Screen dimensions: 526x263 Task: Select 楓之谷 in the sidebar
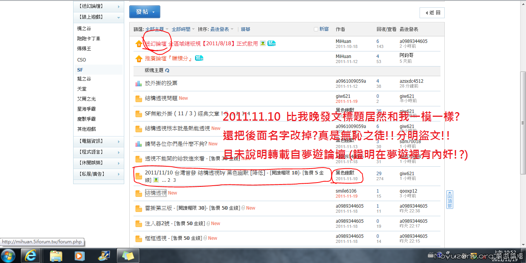click(x=84, y=29)
